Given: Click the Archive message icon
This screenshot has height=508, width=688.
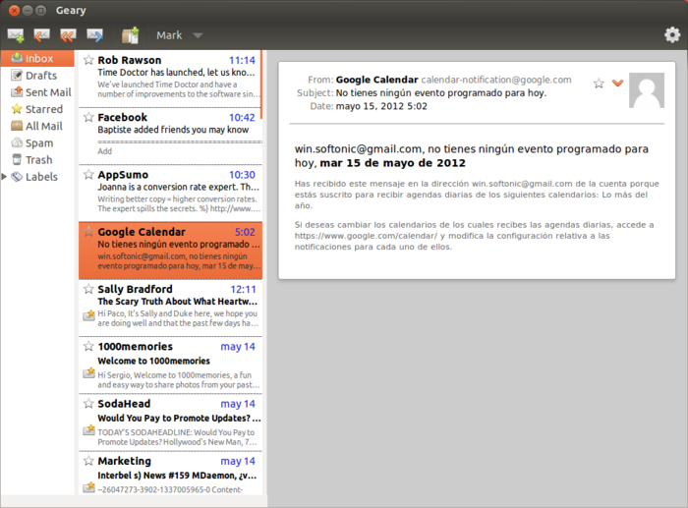Looking at the screenshot, I should 130,35.
